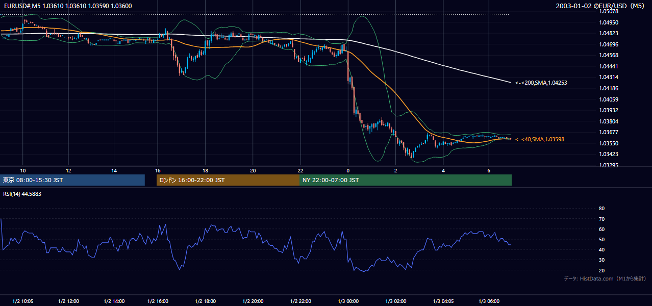Click the RSI 30 level label

click(x=601, y=260)
